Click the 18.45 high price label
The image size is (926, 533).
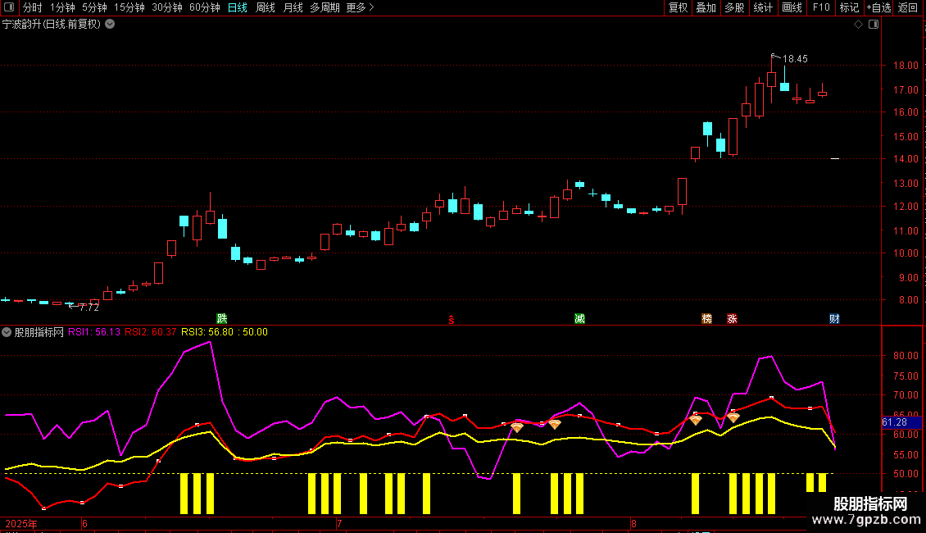click(x=795, y=59)
